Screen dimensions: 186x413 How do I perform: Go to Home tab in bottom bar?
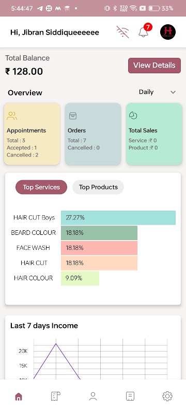pos(19,396)
